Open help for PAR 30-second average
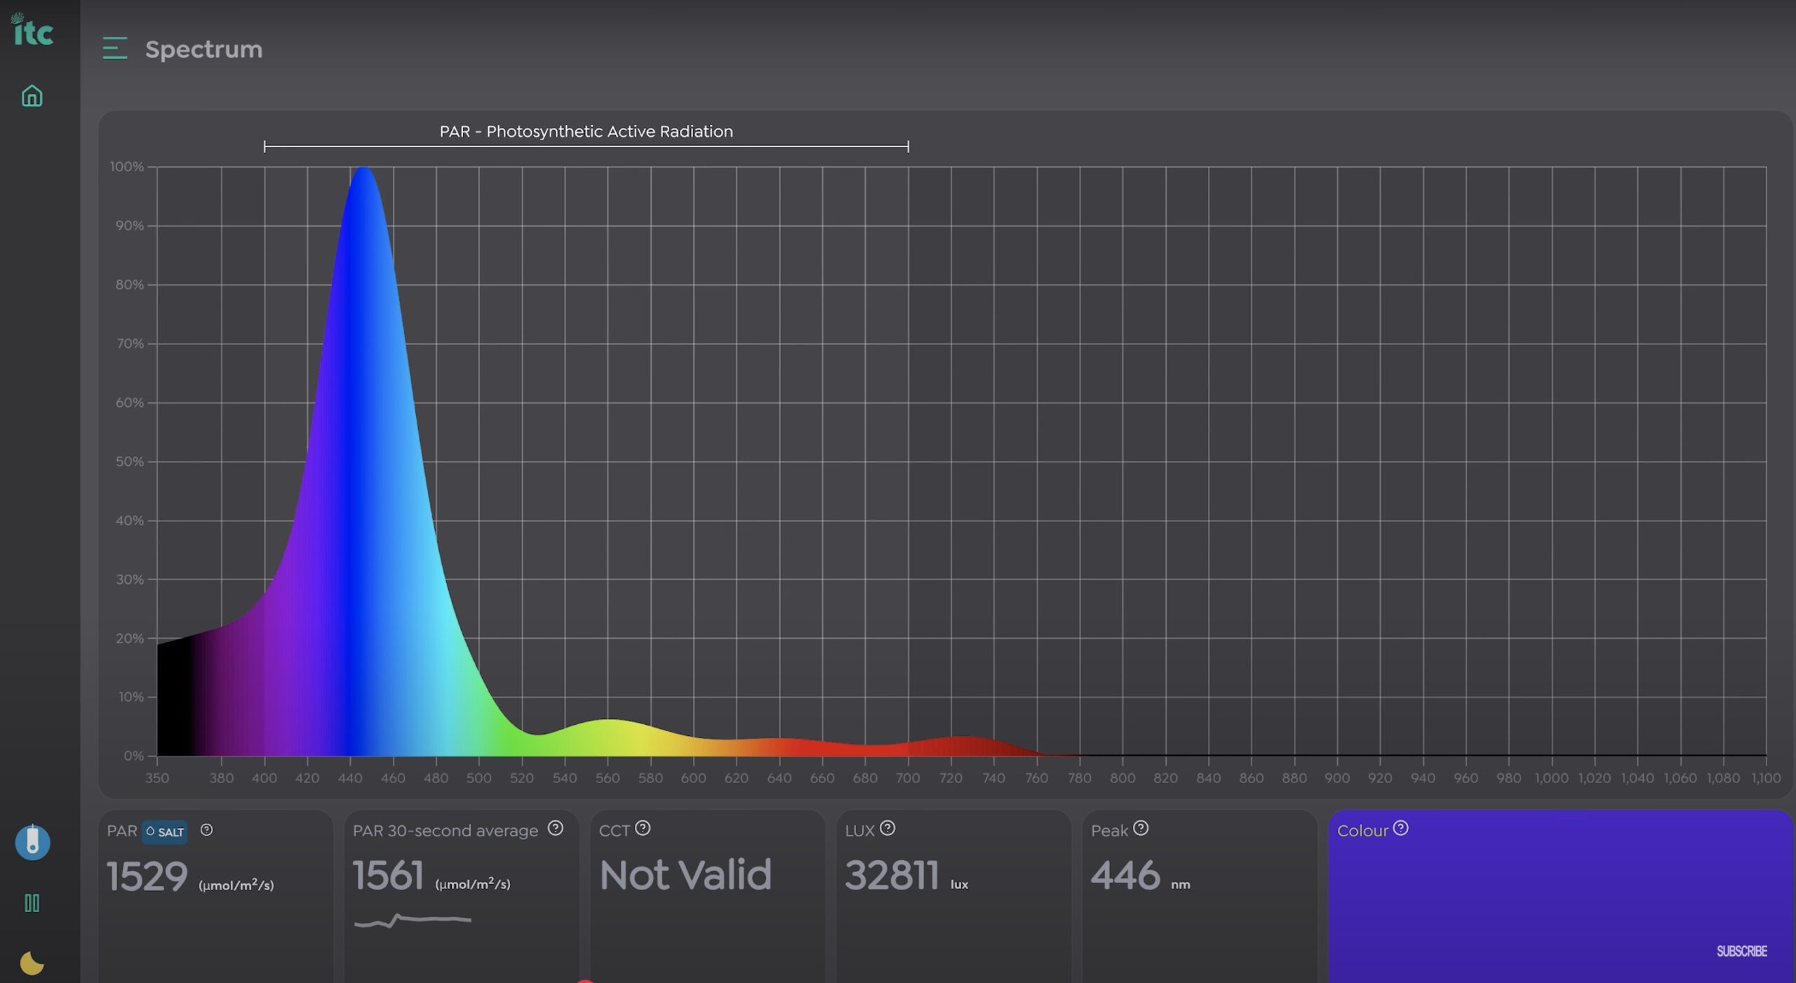Viewport: 1796px width, 983px height. [556, 829]
